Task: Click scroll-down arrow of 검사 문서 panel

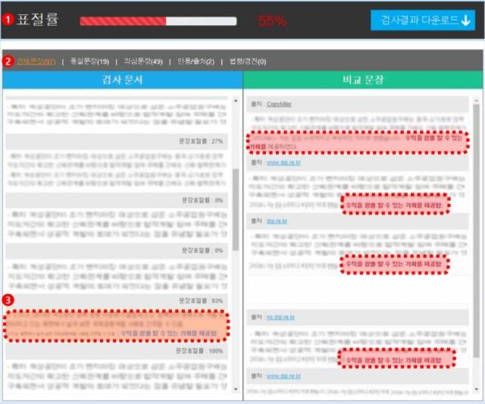Action: pyautogui.click(x=236, y=389)
